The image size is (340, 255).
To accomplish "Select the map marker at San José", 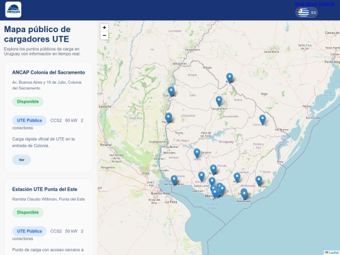I will tap(201, 176).
